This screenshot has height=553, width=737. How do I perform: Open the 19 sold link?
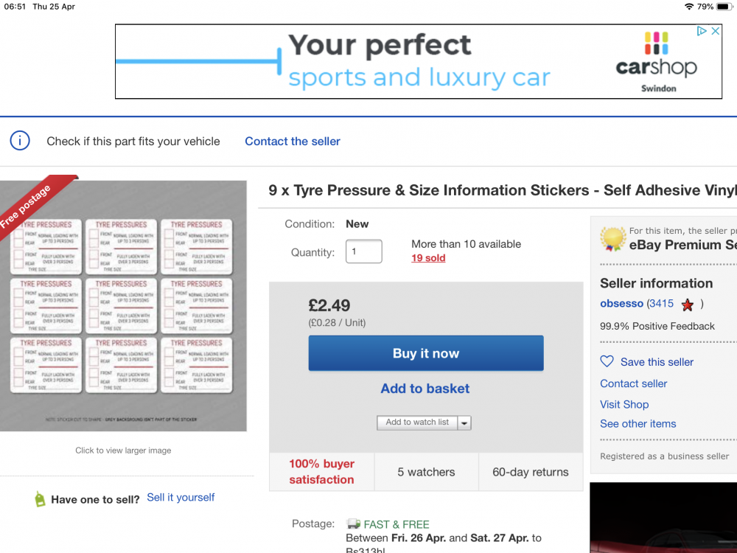pos(428,258)
